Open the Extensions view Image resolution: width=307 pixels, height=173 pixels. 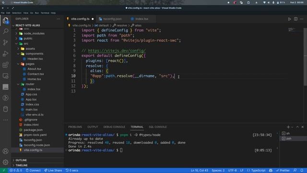(5, 65)
